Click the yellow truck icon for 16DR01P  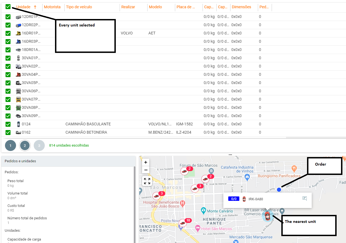click(19, 33)
